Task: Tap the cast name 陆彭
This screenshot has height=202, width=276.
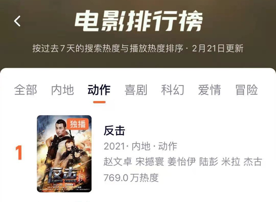Action: [209, 162]
